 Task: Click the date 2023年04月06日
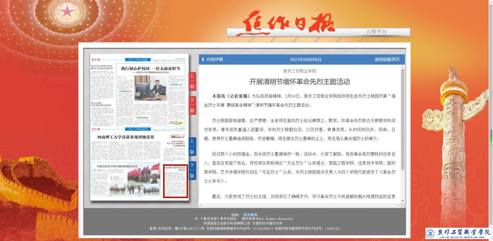tap(305, 60)
